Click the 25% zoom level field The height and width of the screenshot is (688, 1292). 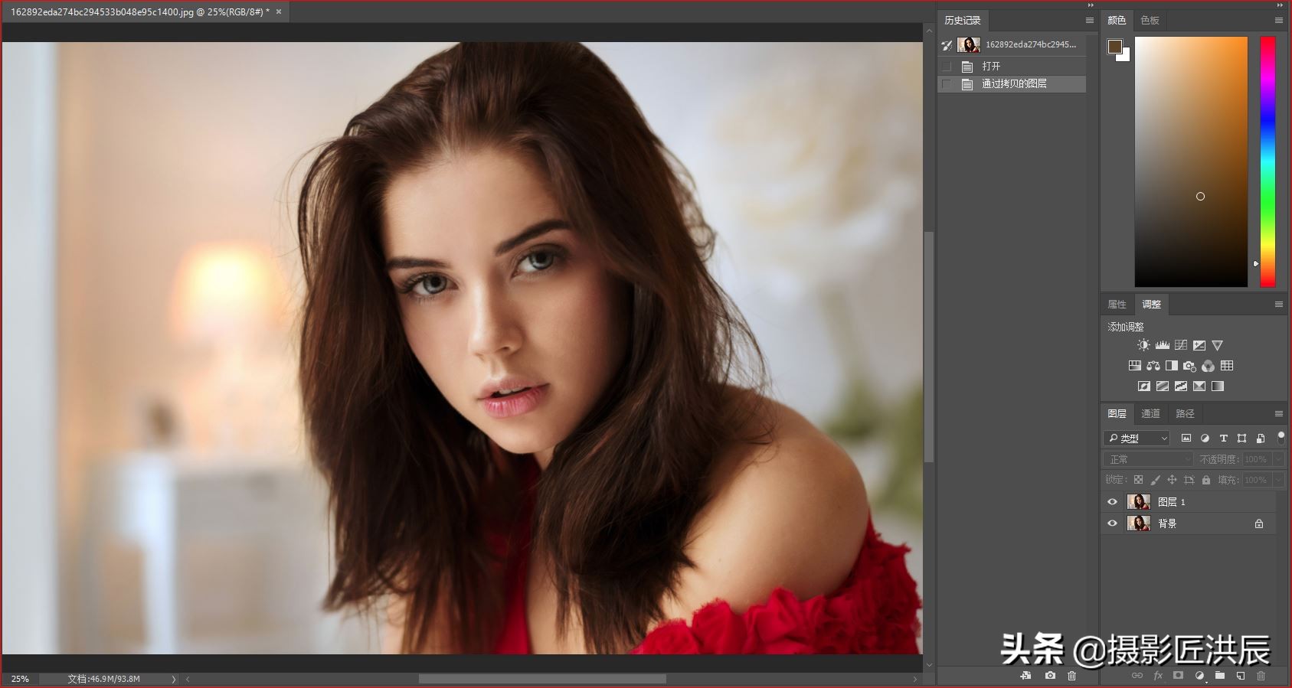pyautogui.click(x=21, y=679)
